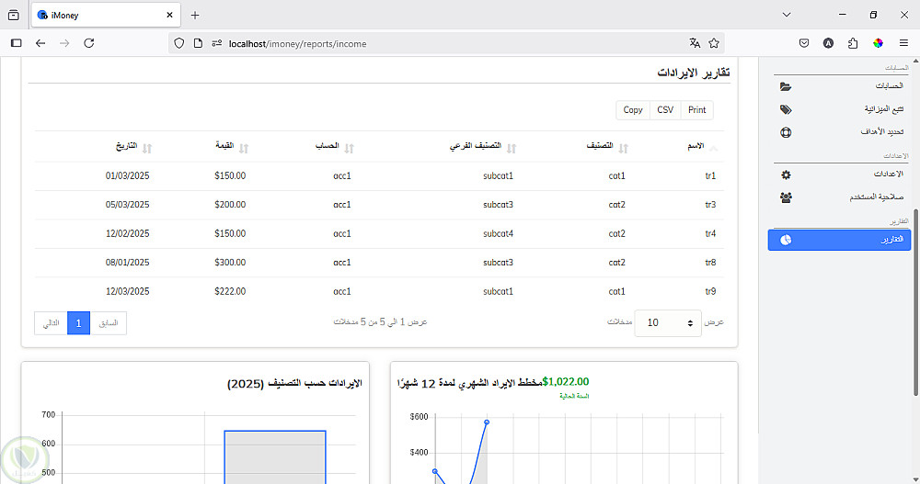Click the site information page icon
Screen dimensions: 920x484
coord(198,43)
